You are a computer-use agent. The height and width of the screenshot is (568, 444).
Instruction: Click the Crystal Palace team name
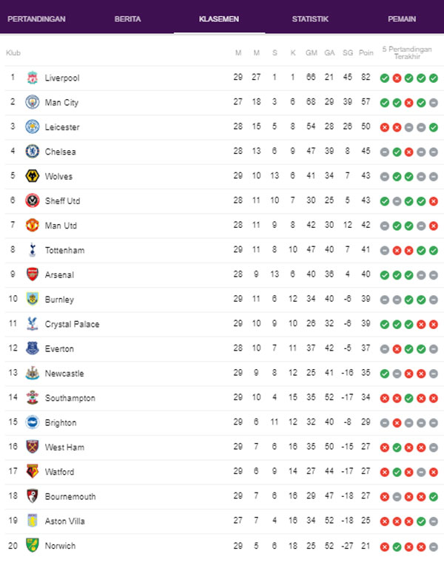tap(72, 324)
